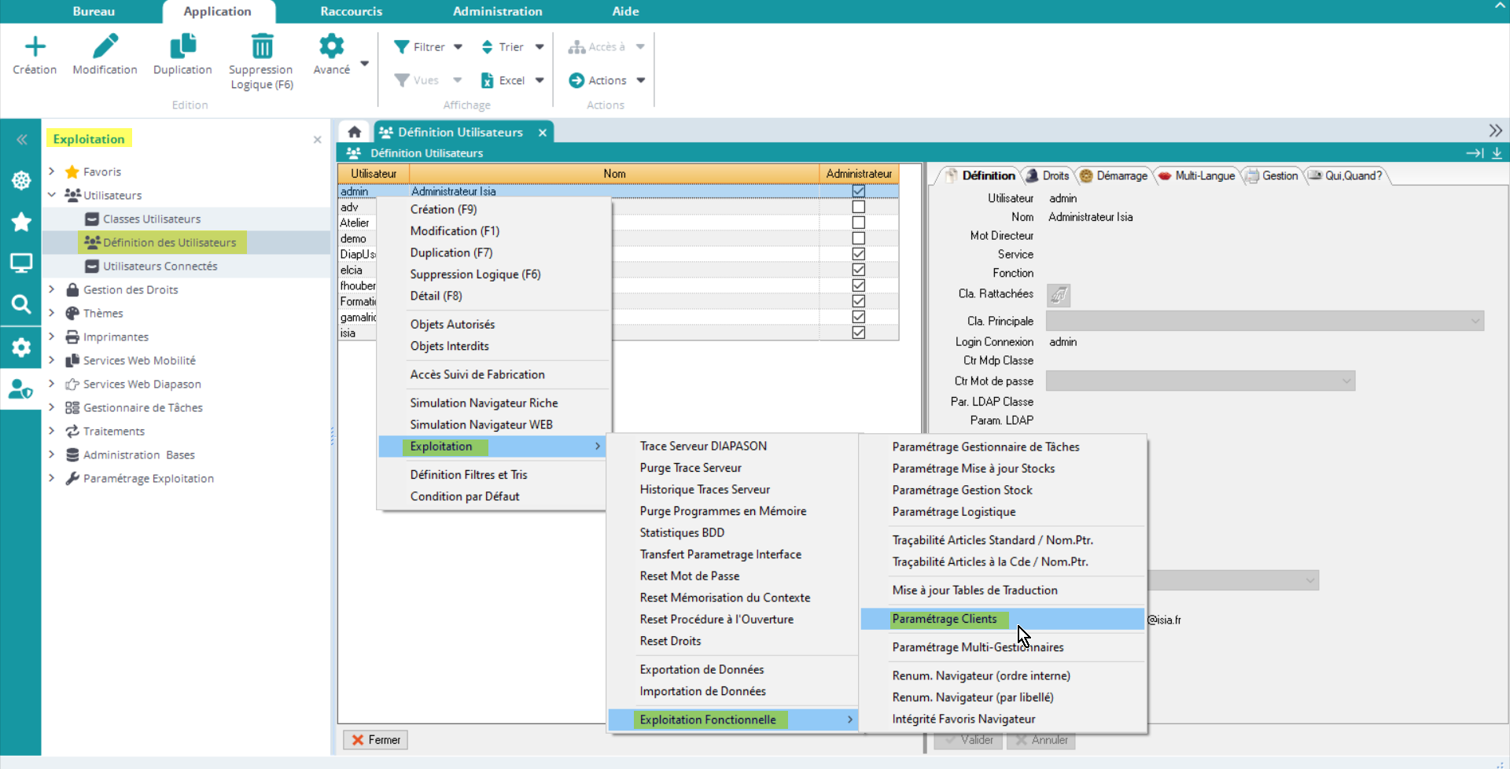
Task: Choose Reset Mot de Passe menu item
Action: click(689, 576)
